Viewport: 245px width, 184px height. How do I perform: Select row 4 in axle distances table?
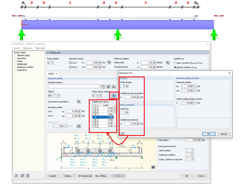(103, 117)
